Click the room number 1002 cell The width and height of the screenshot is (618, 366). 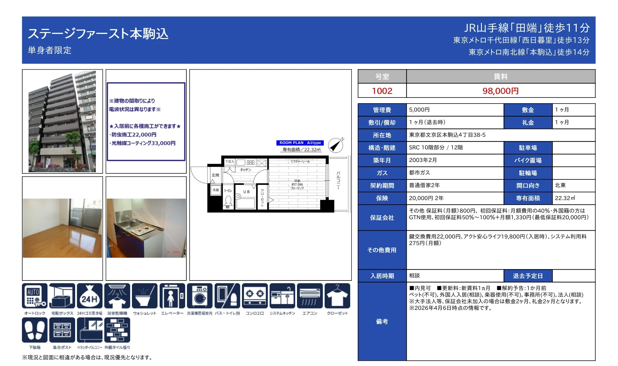tap(382, 91)
